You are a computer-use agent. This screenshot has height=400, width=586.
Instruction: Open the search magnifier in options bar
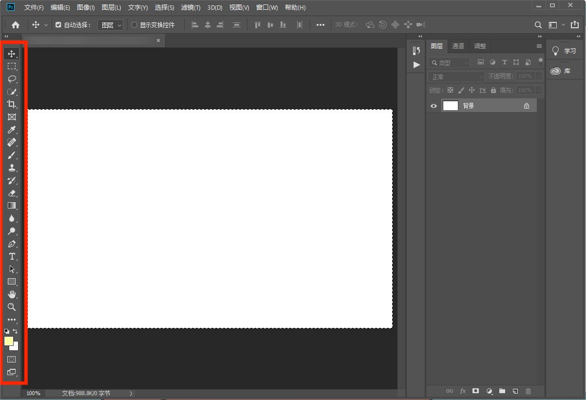coord(538,25)
